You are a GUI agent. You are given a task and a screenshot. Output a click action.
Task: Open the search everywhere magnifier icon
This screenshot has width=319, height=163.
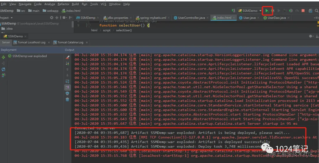[x=317, y=11]
